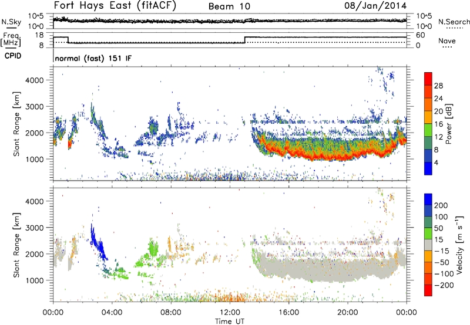Click the 'CPID' label

[13, 56]
